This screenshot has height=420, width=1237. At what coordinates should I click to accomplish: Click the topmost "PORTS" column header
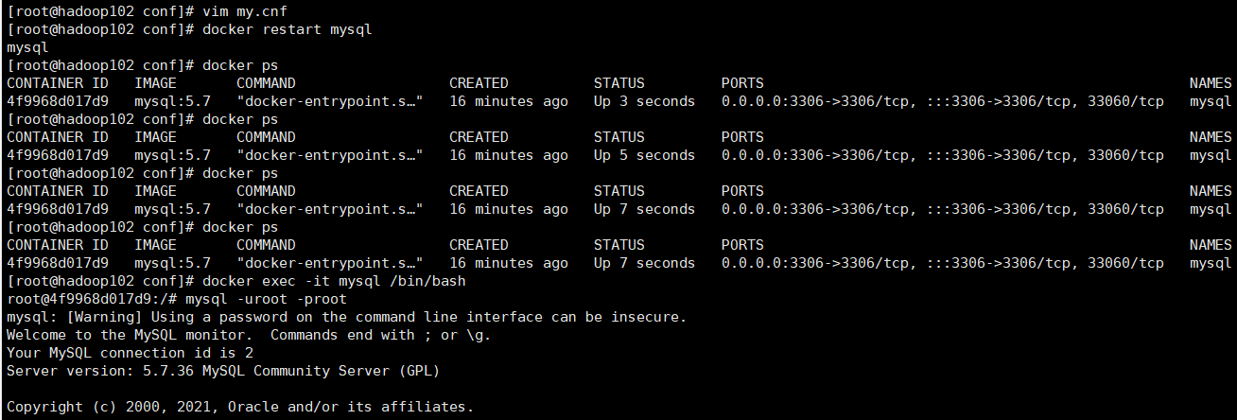click(742, 83)
